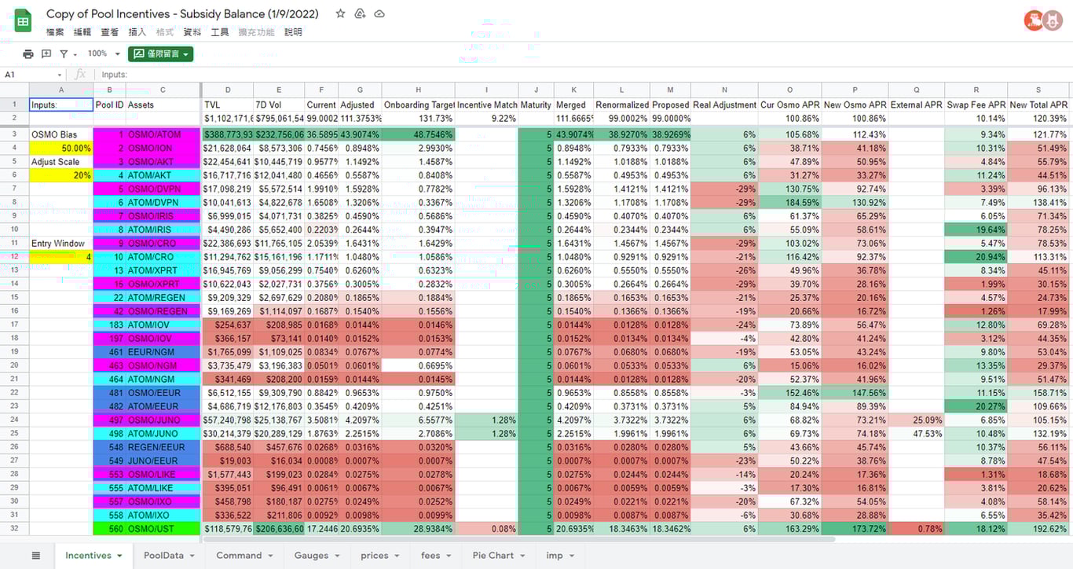The image size is (1073, 569).
Task: Select row header 12
Action: [14, 256]
